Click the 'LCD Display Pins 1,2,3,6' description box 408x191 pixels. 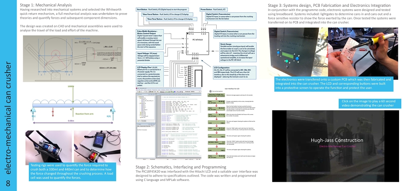(150, 76)
